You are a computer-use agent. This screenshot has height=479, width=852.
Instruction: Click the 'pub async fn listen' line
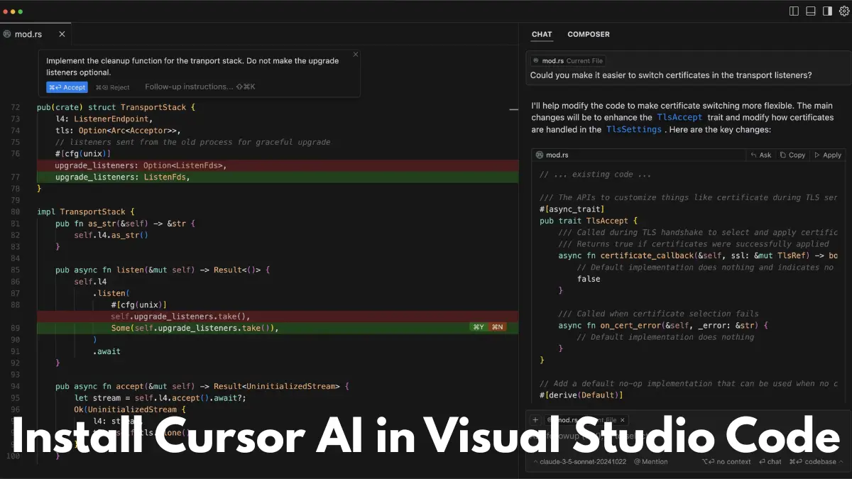(163, 270)
